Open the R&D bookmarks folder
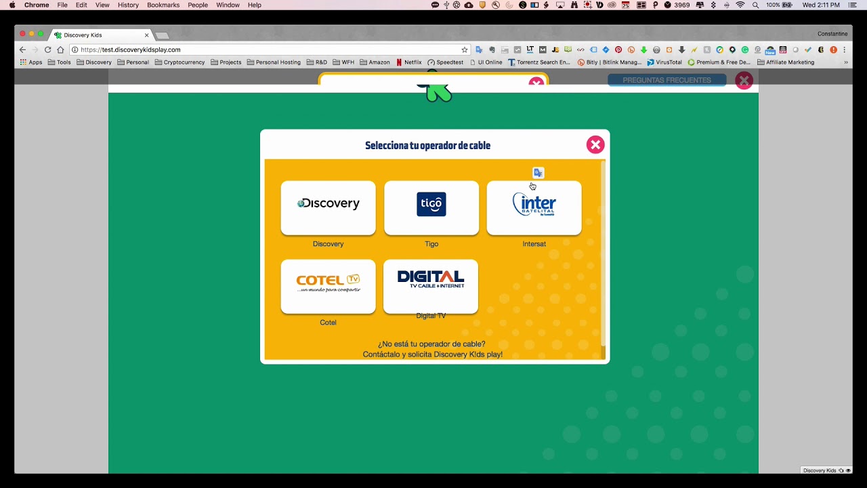Screen dimensions: 867x488 pyautogui.click(x=316, y=62)
